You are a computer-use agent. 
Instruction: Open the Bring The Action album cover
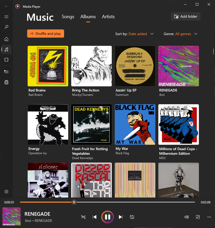(x=91, y=66)
